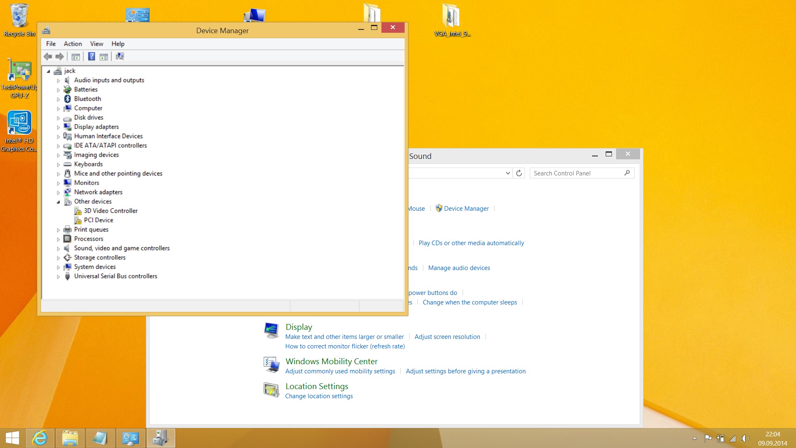796x448 pixels.
Task: Expand Sound, video and game controllers
Action: (58, 249)
